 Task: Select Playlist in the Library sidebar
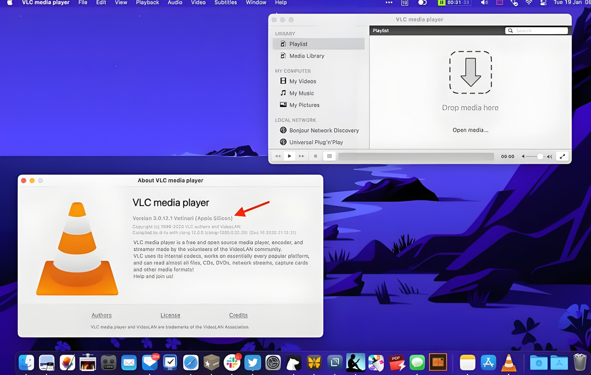coord(318,44)
